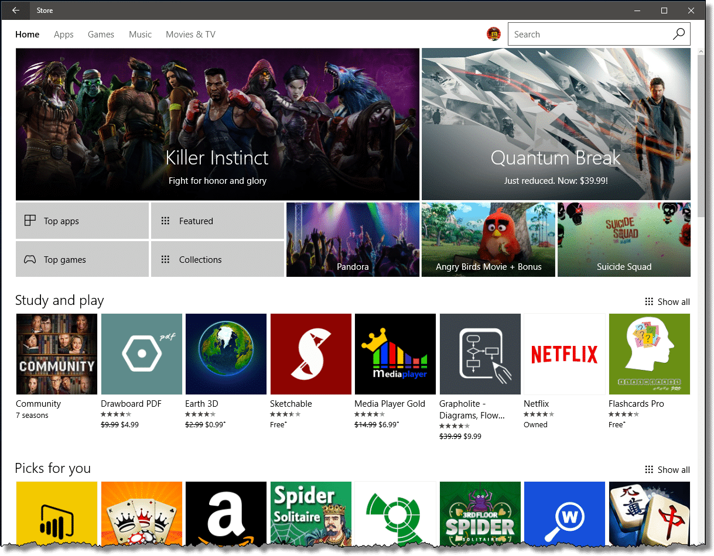
Task: Open Media Player Gold app tile
Action: click(x=395, y=354)
